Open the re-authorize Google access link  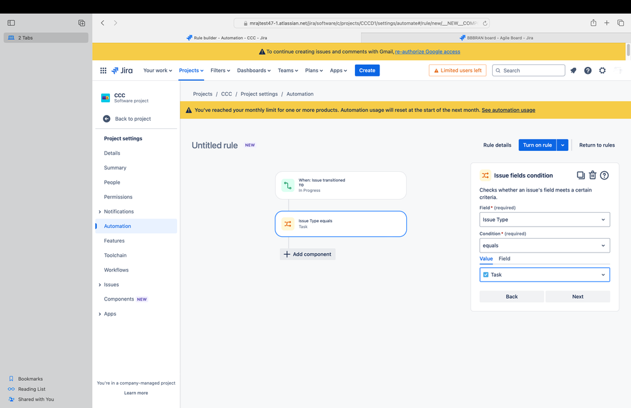point(428,52)
